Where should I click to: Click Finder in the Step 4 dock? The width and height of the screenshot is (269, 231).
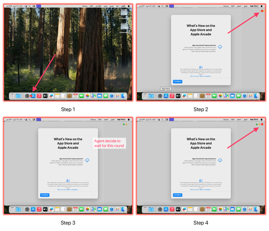coord(257,209)
